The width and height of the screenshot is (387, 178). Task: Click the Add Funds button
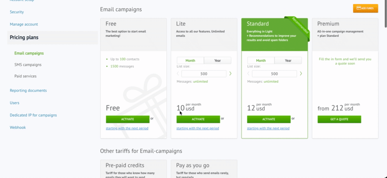pyautogui.click(x=366, y=9)
